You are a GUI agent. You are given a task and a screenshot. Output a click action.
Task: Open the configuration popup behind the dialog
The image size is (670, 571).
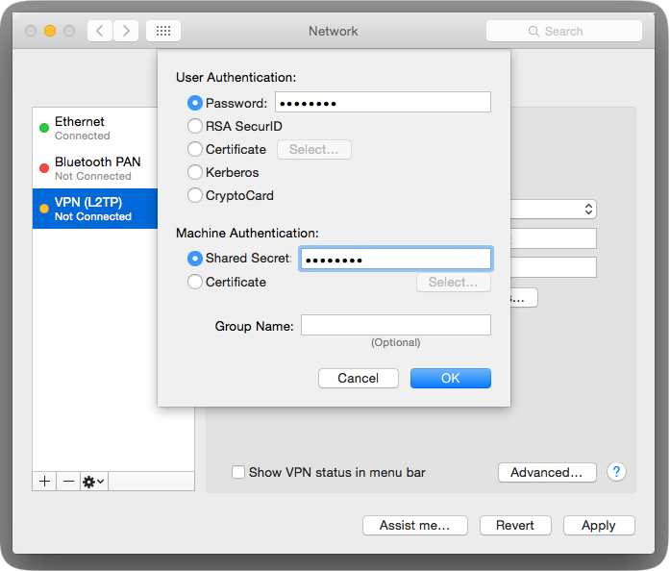pos(554,209)
